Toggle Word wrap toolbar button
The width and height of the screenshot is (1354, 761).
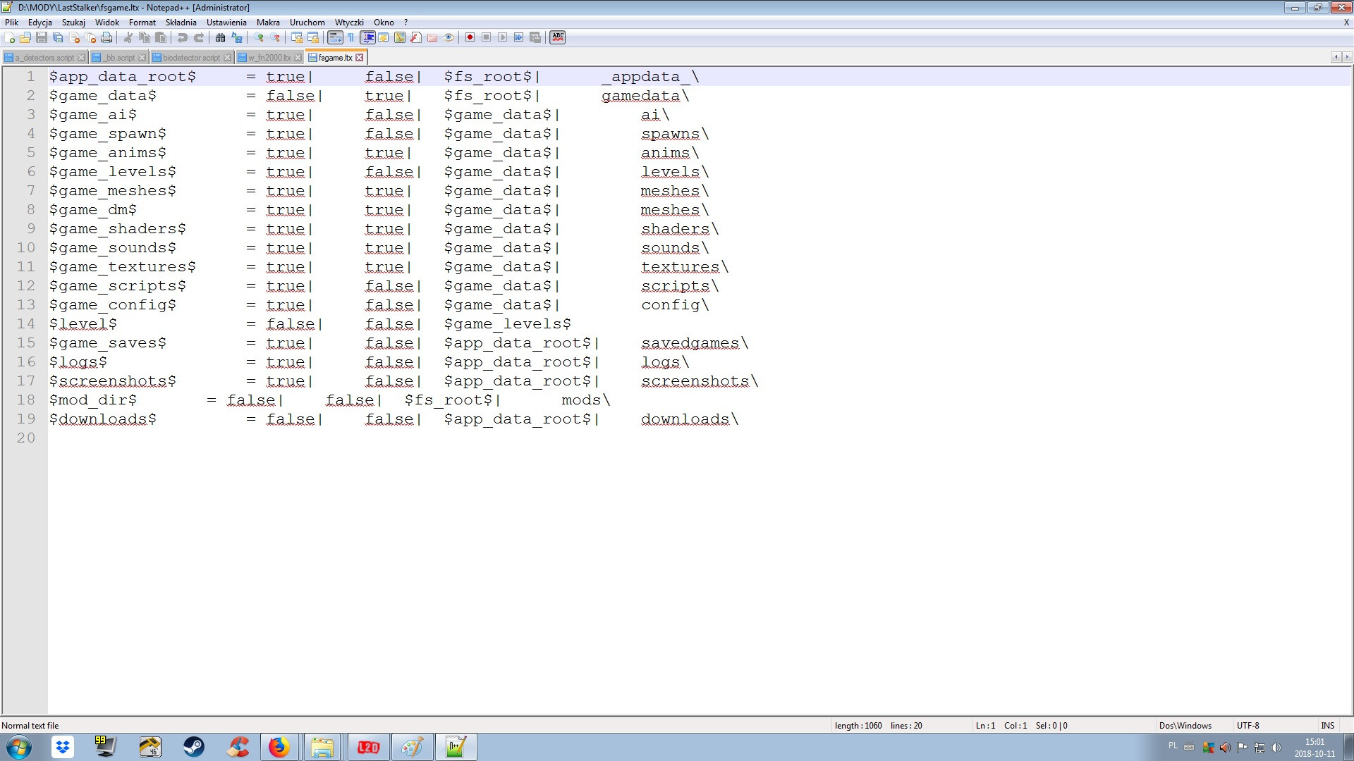click(335, 37)
